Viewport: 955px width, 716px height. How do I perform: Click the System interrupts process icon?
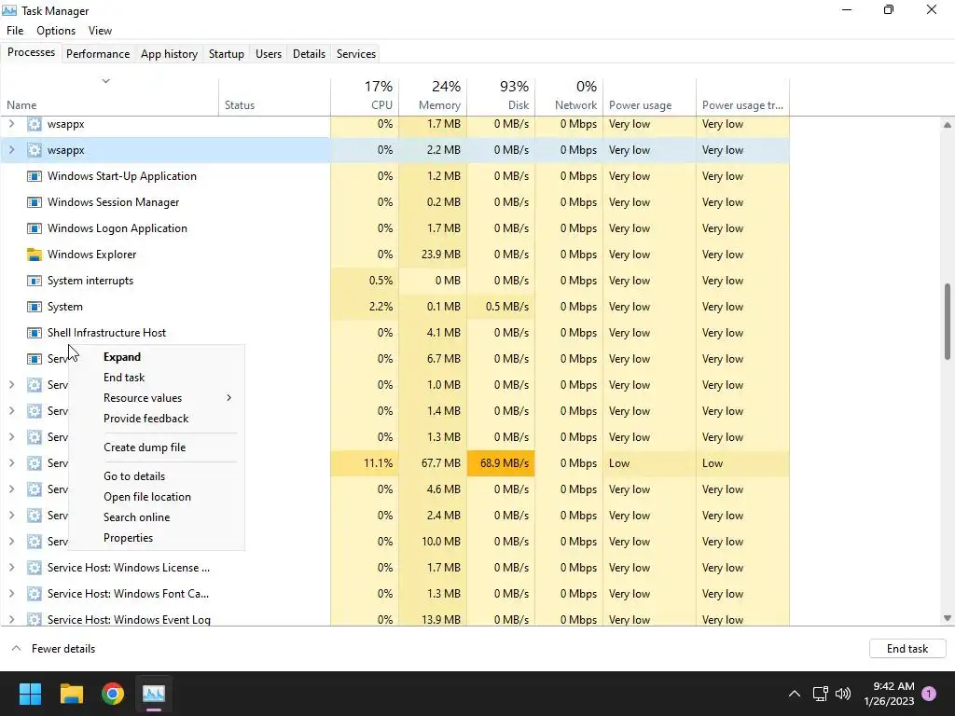coord(35,281)
